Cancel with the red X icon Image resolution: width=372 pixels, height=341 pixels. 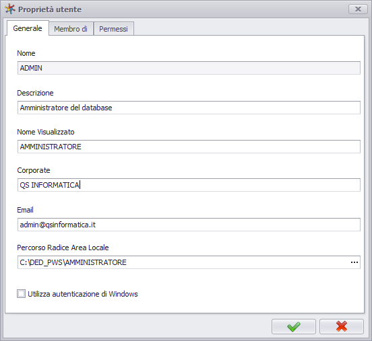pos(342,327)
